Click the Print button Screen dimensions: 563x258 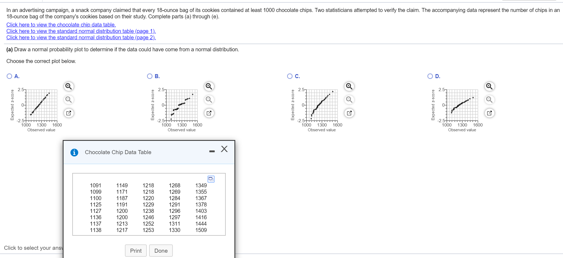coord(136,251)
